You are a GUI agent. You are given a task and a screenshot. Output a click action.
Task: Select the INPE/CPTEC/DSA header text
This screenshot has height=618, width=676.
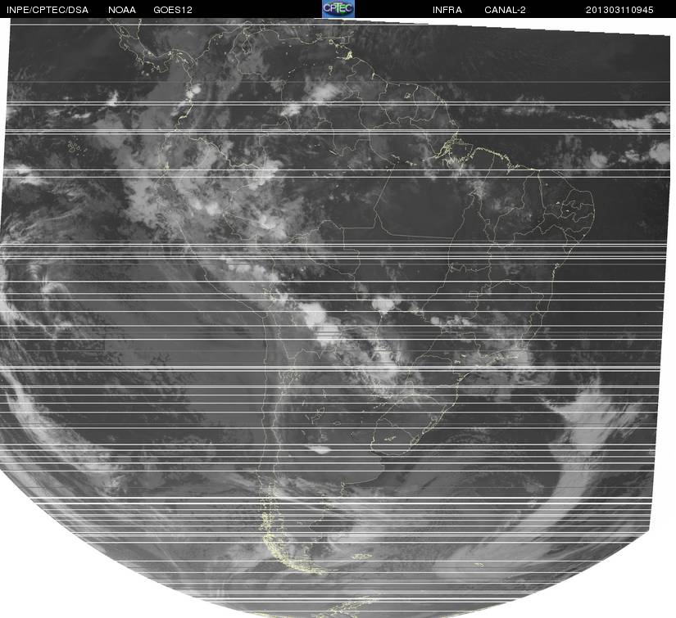tap(48, 10)
